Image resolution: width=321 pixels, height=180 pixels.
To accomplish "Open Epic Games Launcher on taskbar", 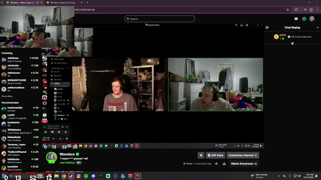I will click(138, 176).
